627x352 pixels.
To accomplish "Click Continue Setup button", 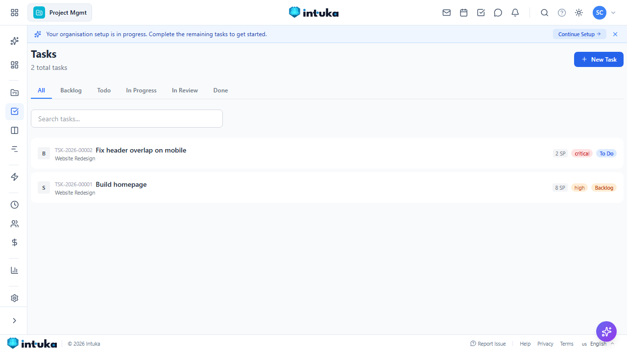I will point(579,34).
